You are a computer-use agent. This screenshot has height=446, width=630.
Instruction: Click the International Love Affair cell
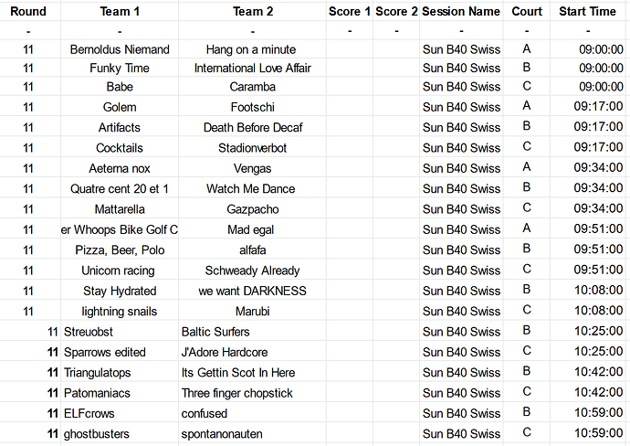tap(252, 68)
